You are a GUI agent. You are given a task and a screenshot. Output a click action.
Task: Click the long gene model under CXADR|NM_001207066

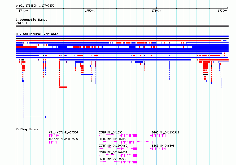click(x=126, y=142)
